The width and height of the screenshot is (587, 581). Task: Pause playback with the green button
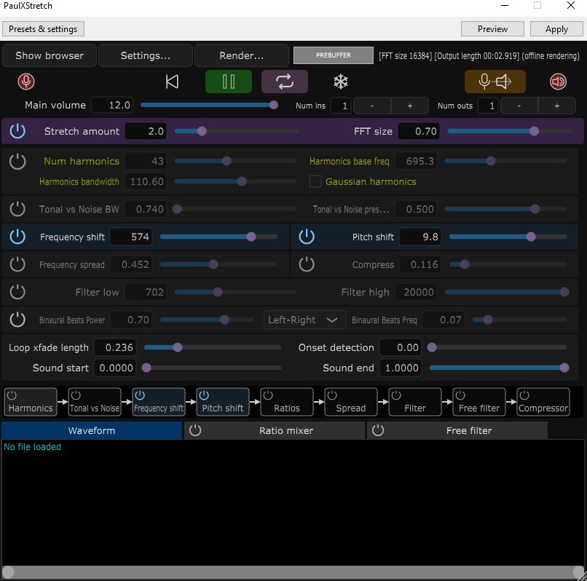[x=228, y=82]
